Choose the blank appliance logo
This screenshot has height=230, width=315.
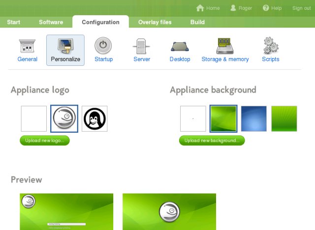click(34, 119)
